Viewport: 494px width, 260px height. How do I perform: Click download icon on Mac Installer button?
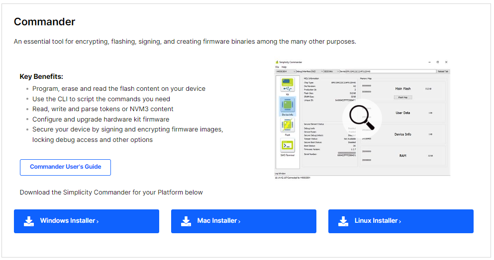(186, 221)
